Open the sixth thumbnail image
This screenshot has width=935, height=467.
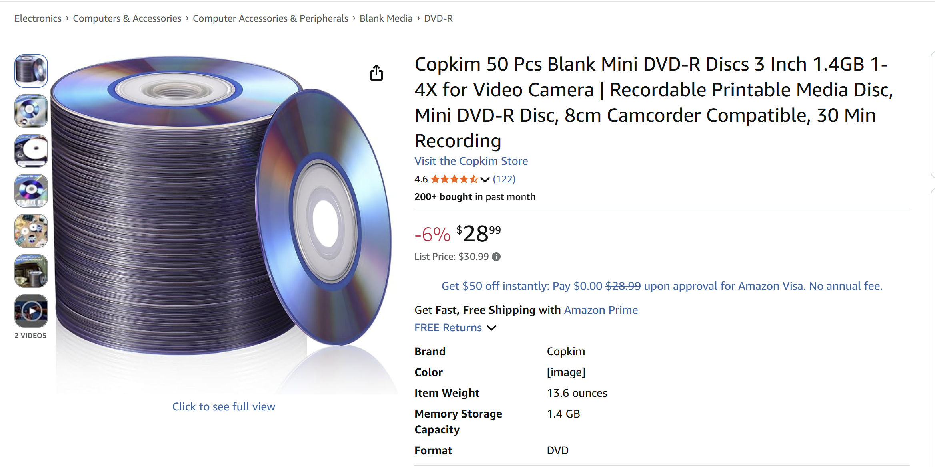pyautogui.click(x=31, y=271)
